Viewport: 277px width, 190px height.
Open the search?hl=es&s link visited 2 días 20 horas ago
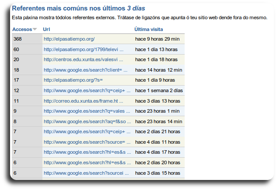87,162
